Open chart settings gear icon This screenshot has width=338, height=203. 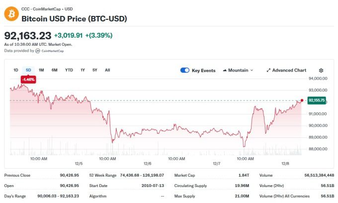point(321,70)
